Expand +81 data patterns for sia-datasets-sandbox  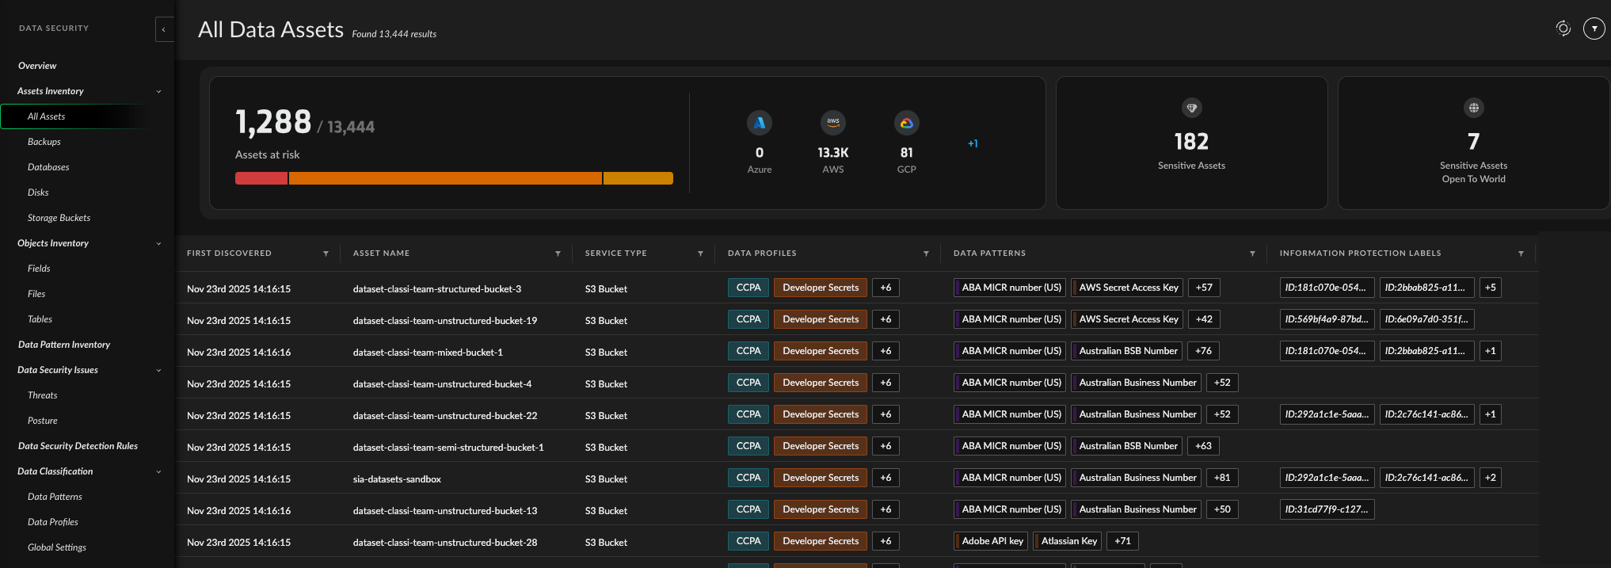pyautogui.click(x=1222, y=478)
